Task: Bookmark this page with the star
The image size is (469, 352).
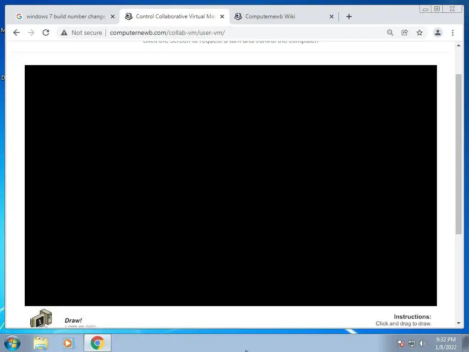Action: point(420,33)
